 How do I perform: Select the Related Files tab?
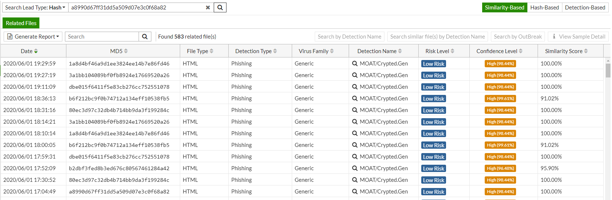coord(21,23)
